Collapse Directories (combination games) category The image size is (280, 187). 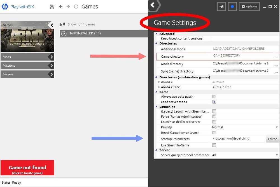(x=156, y=77)
